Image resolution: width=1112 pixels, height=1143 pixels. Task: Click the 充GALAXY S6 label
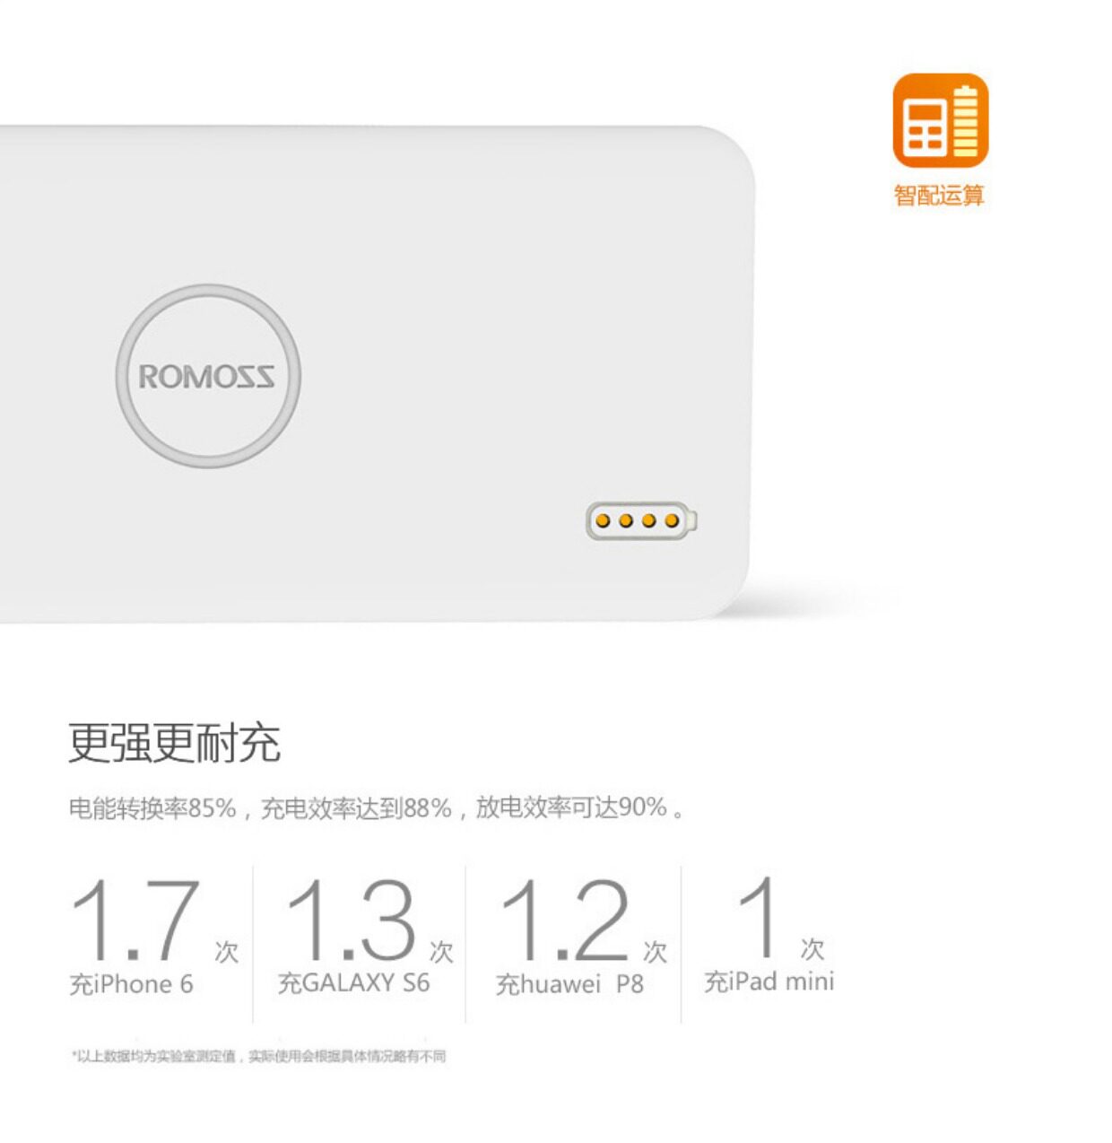click(x=354, y=983)
